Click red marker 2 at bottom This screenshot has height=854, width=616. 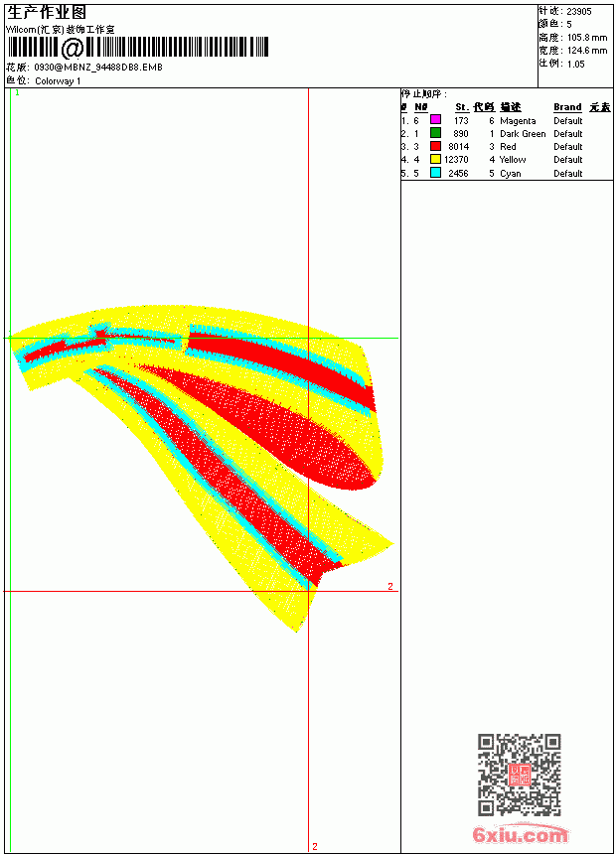pos(315,846)
